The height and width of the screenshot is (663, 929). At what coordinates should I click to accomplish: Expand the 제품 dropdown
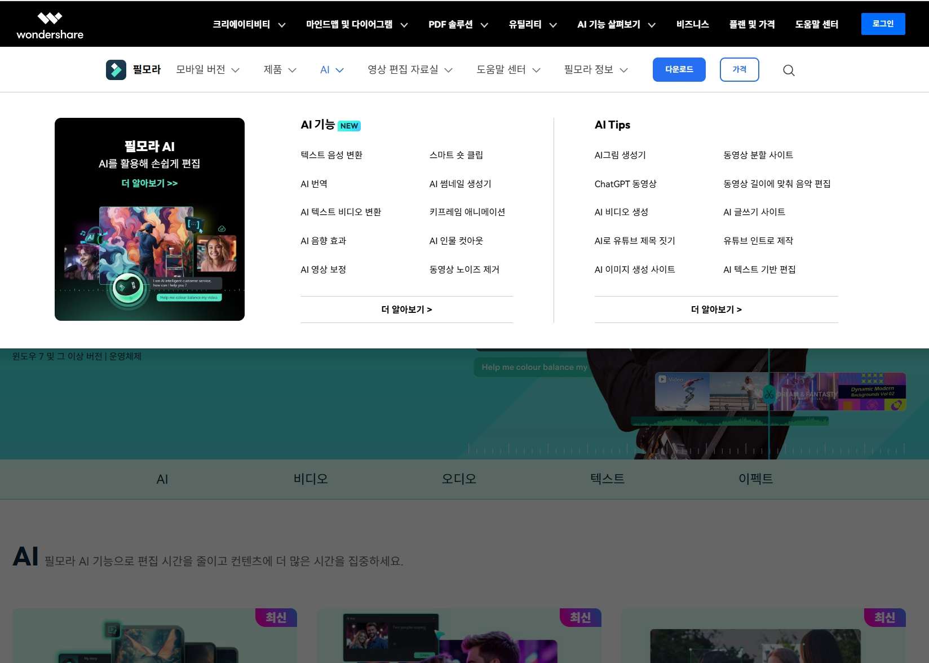280,70
